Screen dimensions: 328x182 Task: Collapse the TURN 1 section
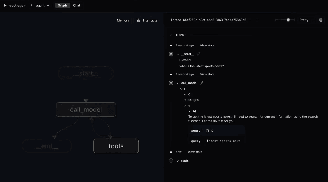171,35
